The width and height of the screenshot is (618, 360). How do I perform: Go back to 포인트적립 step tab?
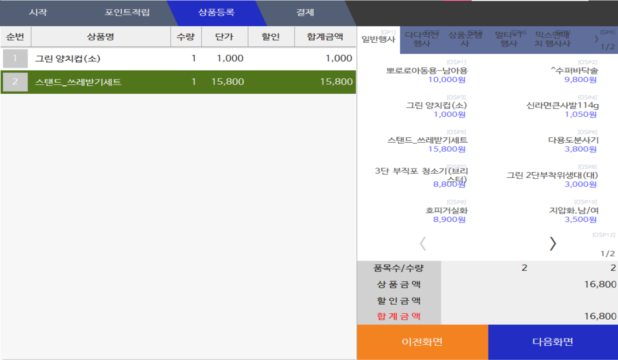pos(127,13)
